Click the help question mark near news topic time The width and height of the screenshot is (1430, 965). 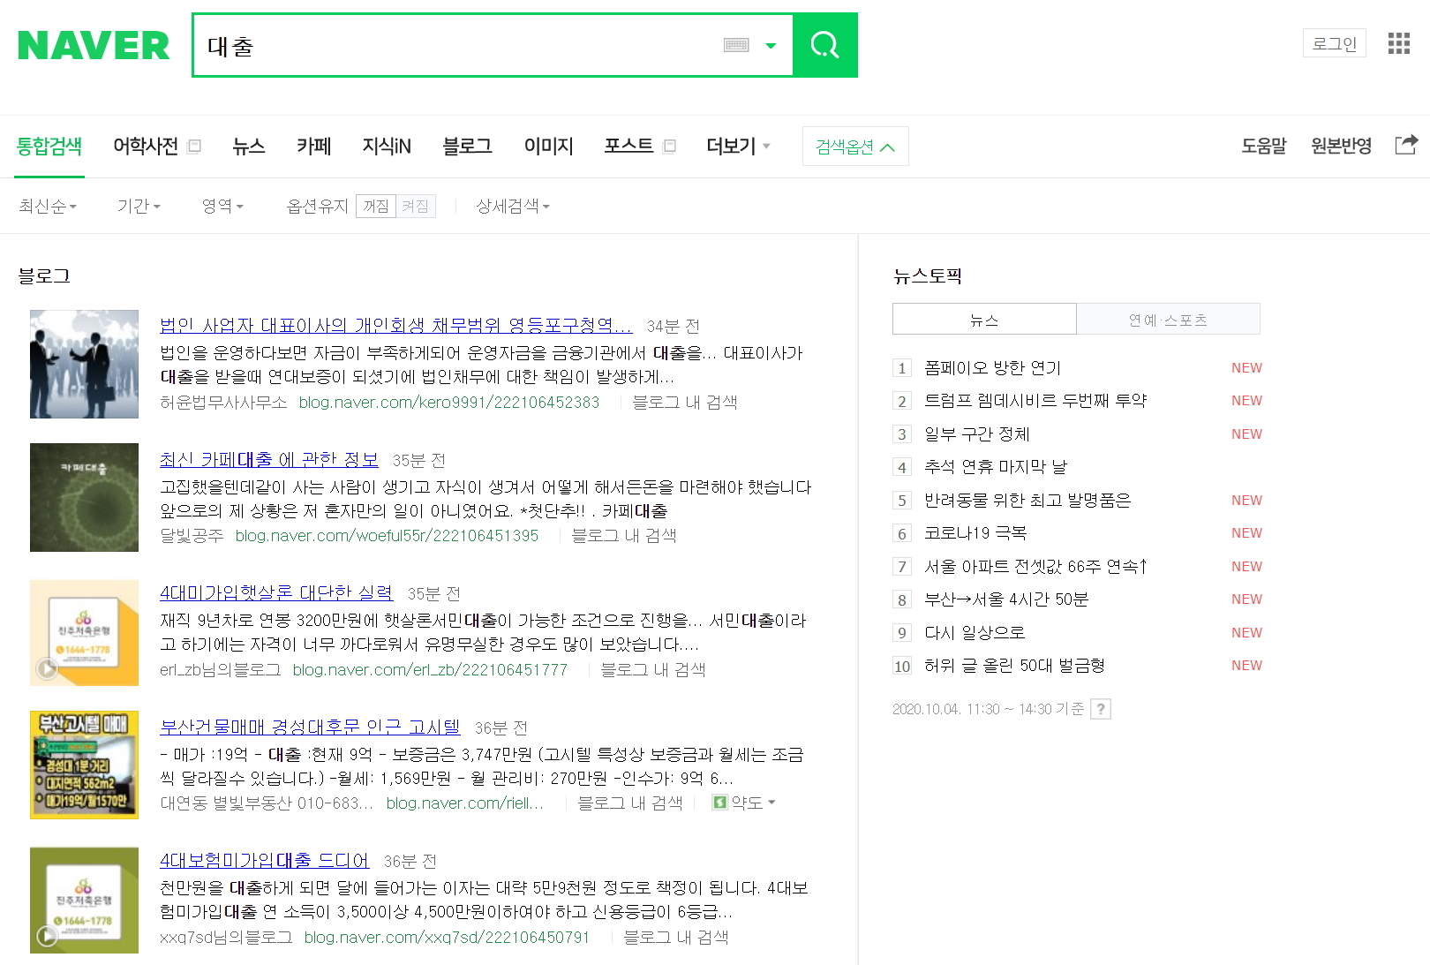click(x=1101, y=709)
